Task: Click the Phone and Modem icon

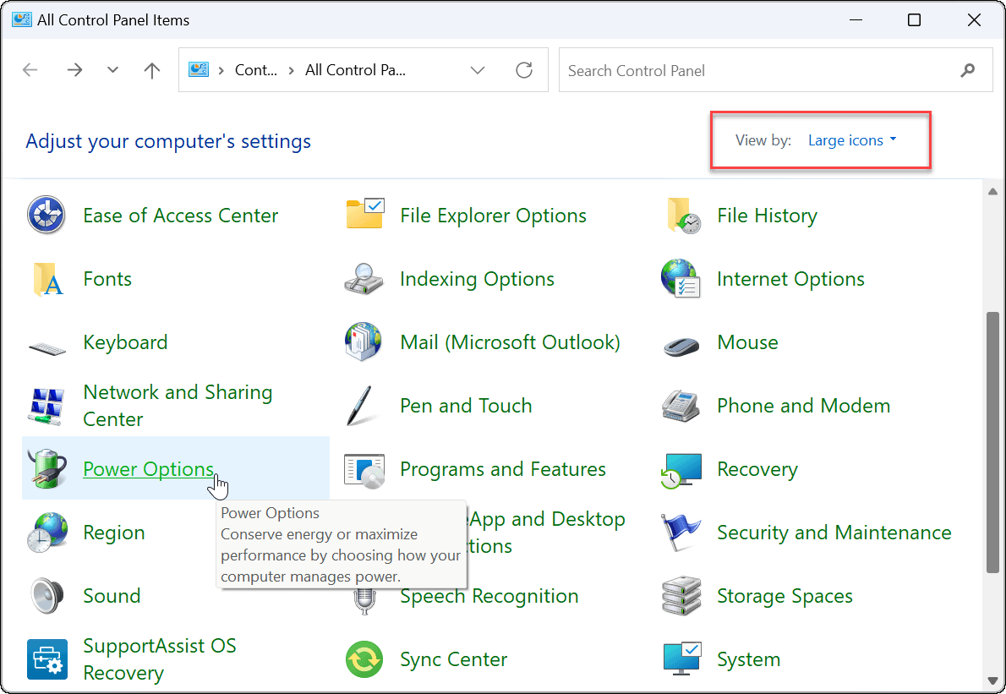Action: click(682, 406)
